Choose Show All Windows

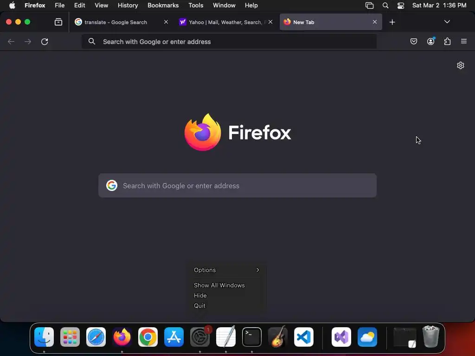tap(219, 285)
